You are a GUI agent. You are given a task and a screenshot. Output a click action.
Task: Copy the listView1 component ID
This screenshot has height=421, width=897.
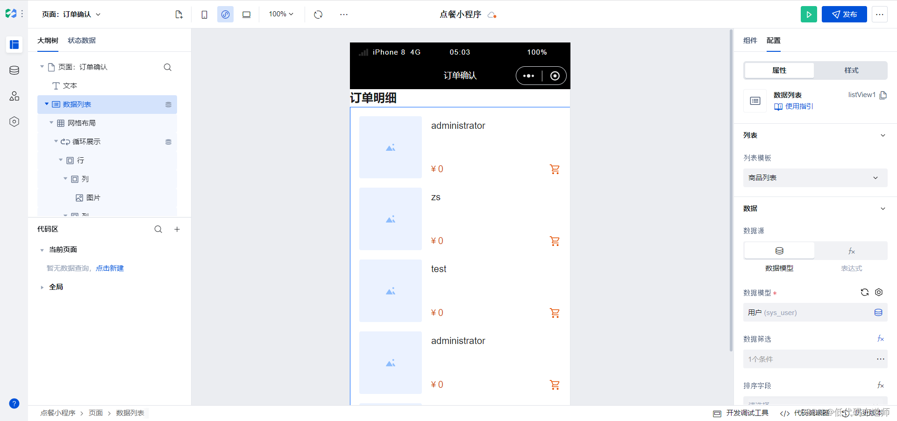(x=883, y=95)
